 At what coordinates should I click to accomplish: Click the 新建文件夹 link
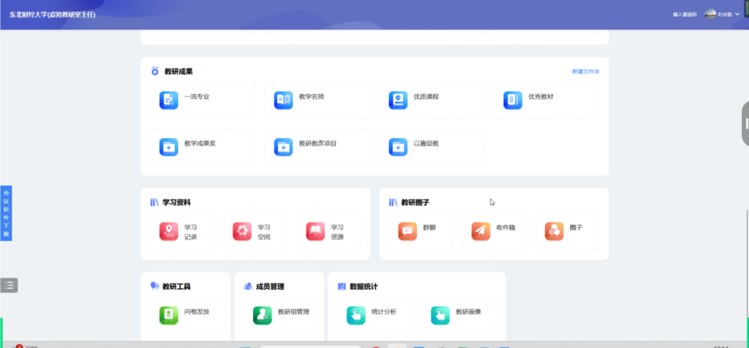[585, 71]
